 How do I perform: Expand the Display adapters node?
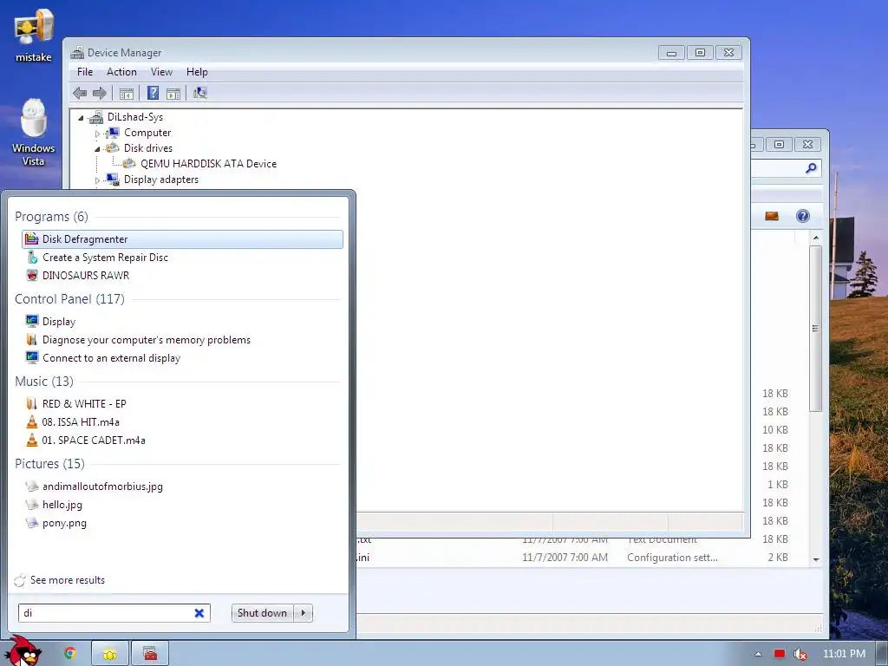[97, 180]
